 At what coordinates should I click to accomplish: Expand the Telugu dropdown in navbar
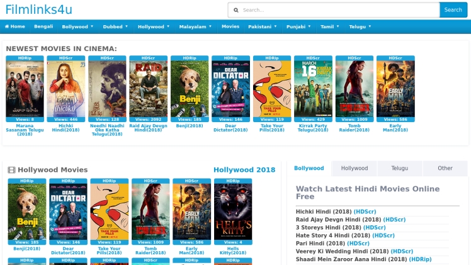[360, 26]
